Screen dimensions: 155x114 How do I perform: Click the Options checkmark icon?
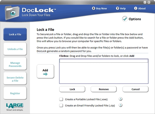(x=125, y=19)
